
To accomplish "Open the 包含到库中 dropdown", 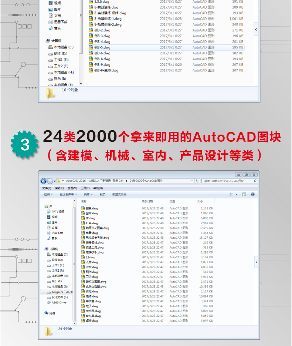I will [68, 194].
